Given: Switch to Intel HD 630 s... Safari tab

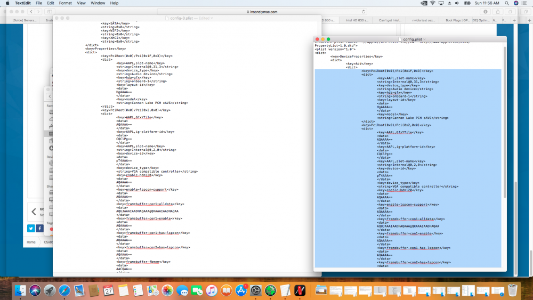Looking at the screenshot, I should tap(357, 20).
